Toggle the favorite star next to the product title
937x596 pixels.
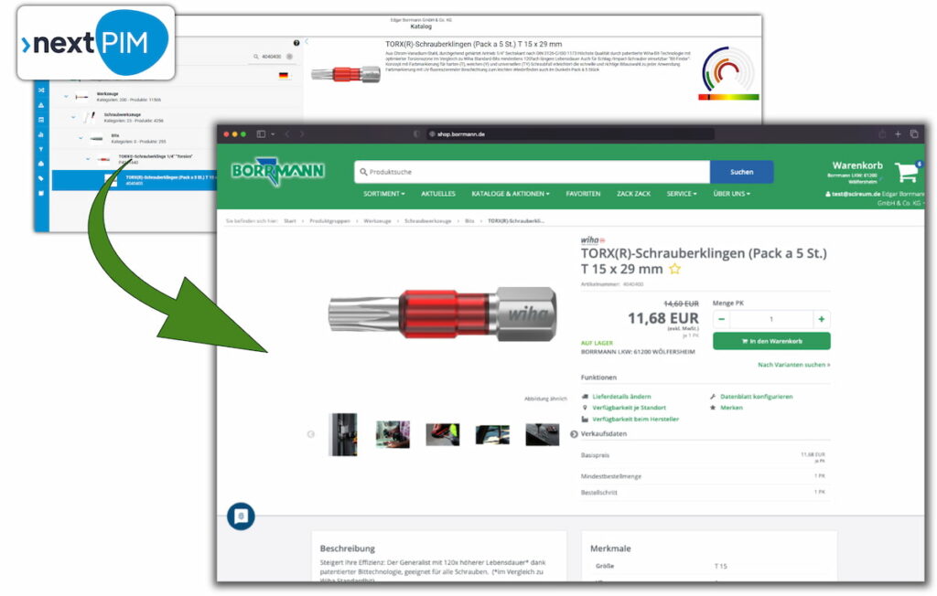pyautogui.click(x=674, y=269)
